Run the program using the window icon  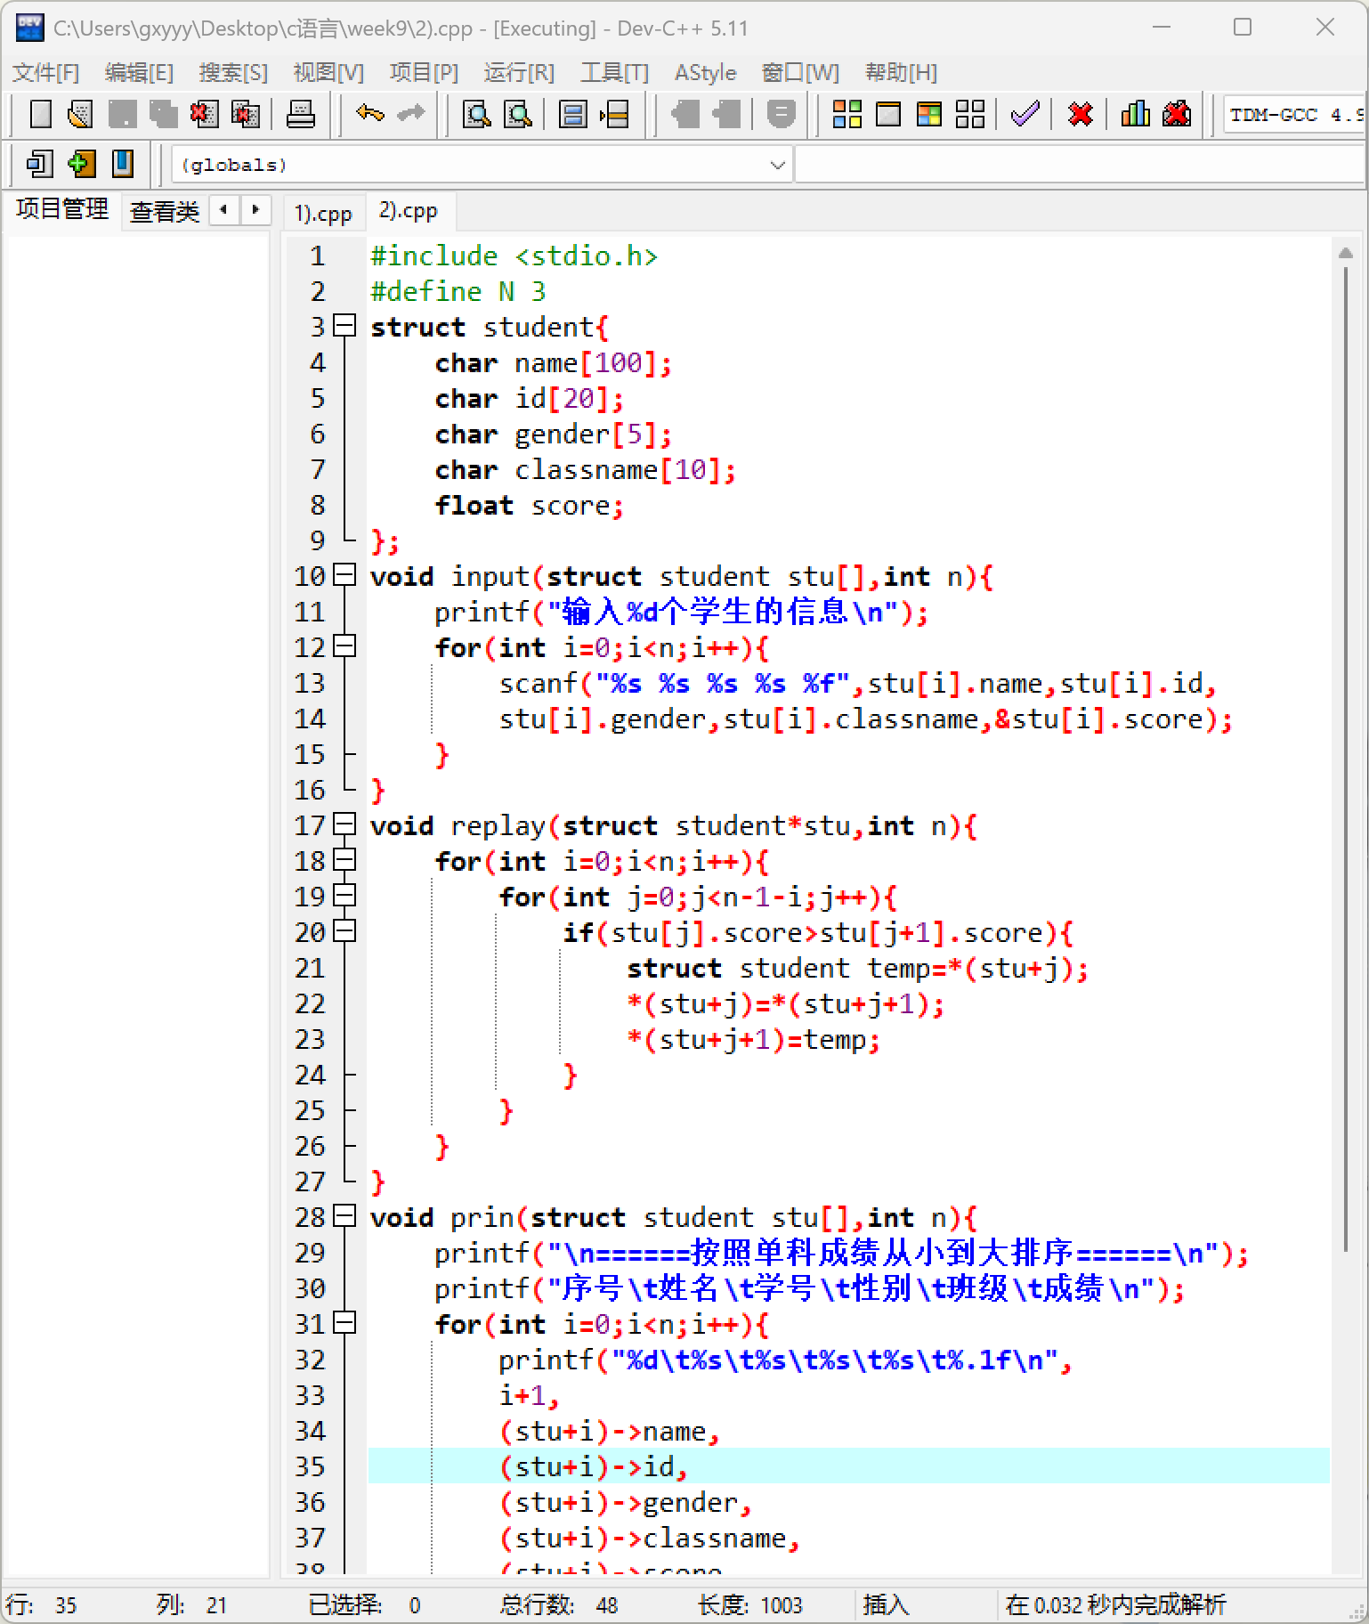click(x=887, y=114)
